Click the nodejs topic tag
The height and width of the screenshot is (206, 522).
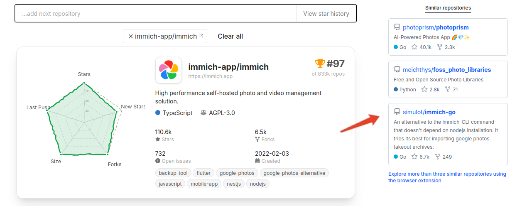258,184
